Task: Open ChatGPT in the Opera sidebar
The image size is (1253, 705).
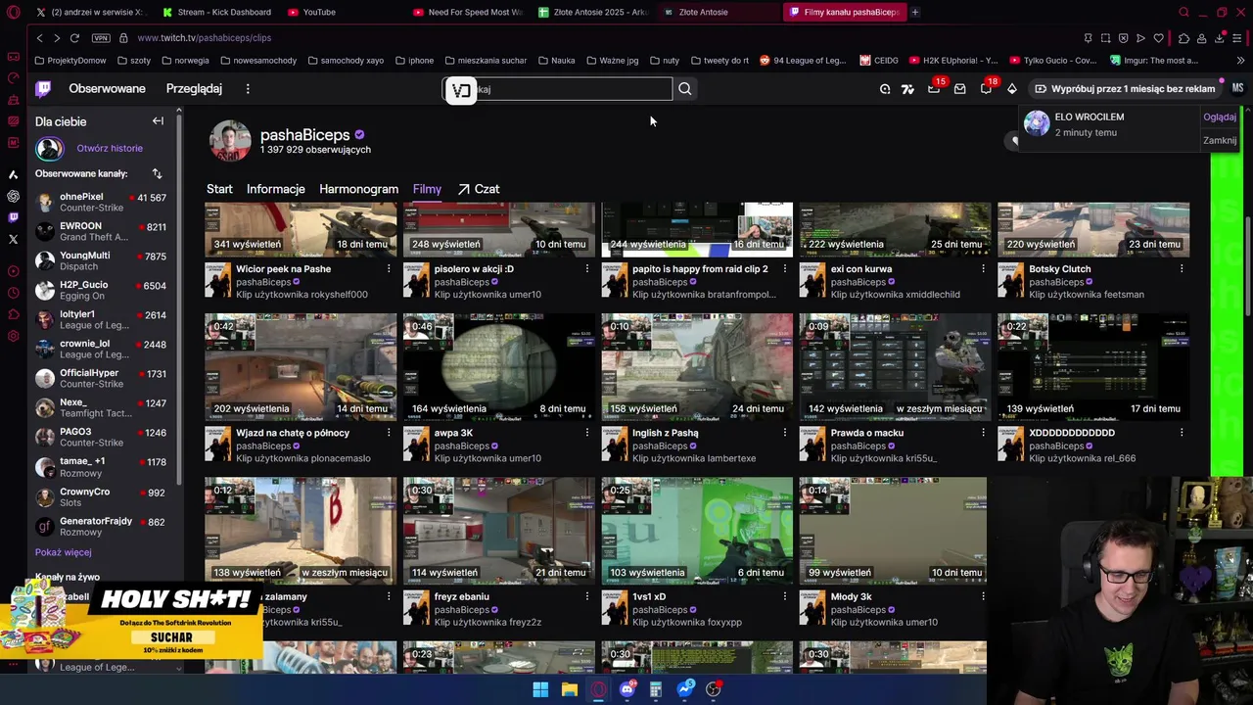Action: 13,196
